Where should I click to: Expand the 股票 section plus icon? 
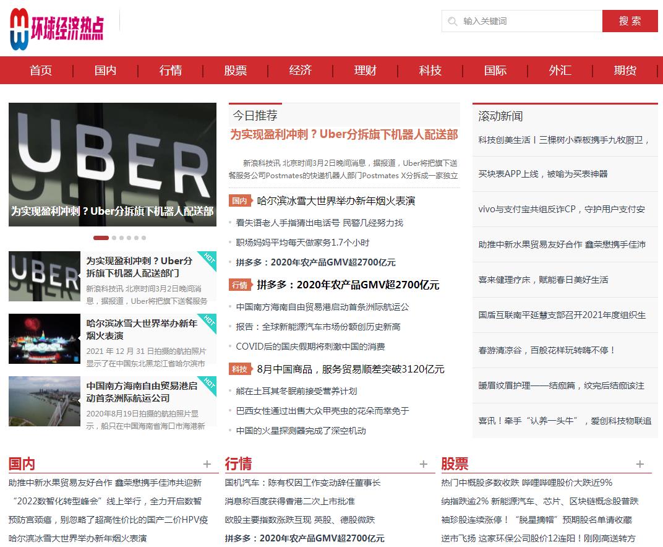[640, 464]
